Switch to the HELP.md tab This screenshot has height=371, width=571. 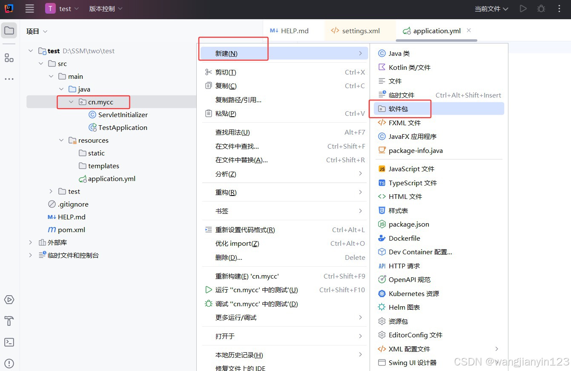click(290, 31)
